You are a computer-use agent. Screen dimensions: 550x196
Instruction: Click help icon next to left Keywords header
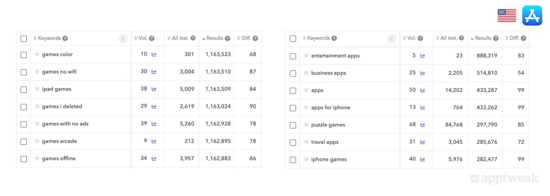pyautogui.click(x=65, y=38)
